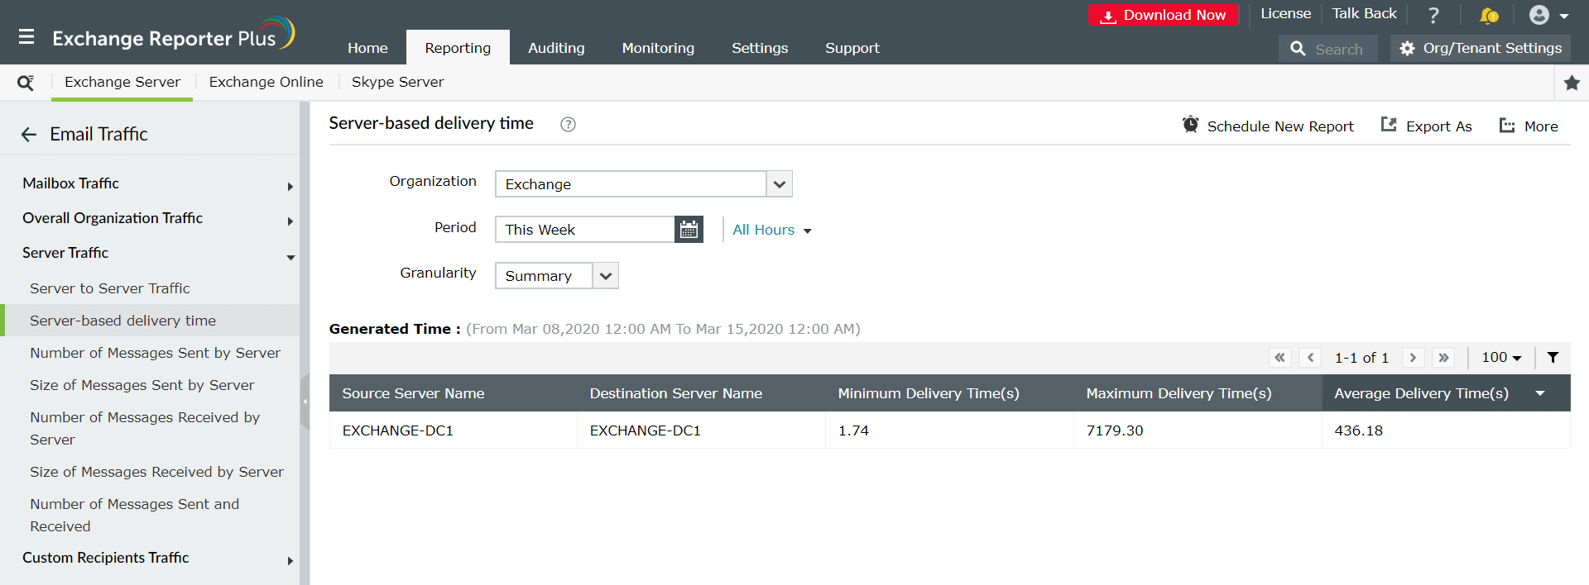
Task: Open the Support tab
Action: click(852, 48)
